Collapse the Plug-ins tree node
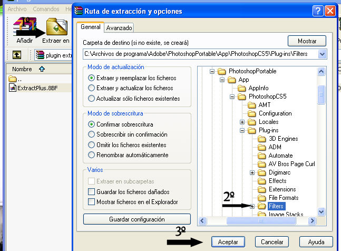 [x=242, y=130]
